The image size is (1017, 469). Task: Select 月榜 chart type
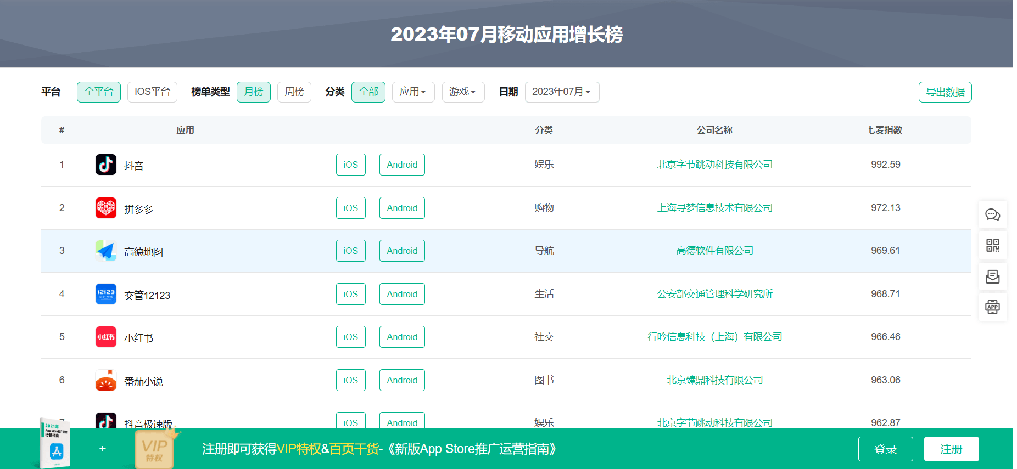click(254, 92)
